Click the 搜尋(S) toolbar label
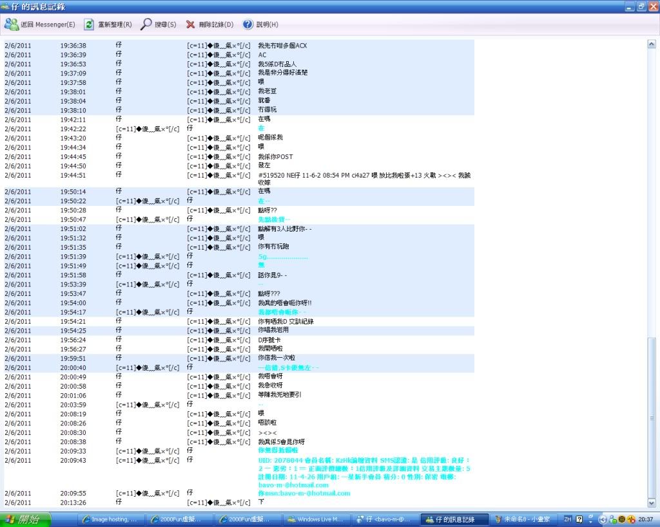Viewport: 660px width, 527px height. coord(166,24)
